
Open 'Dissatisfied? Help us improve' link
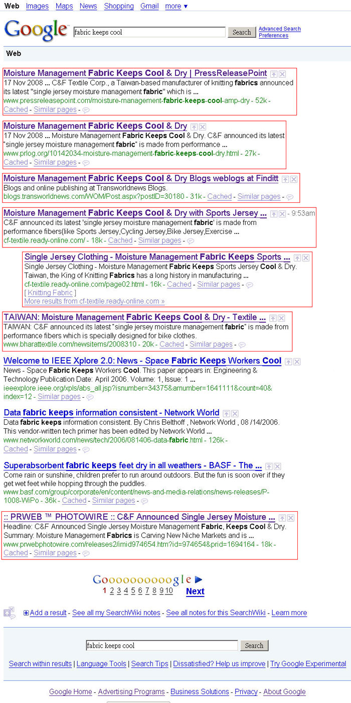(x=219, y=664)
